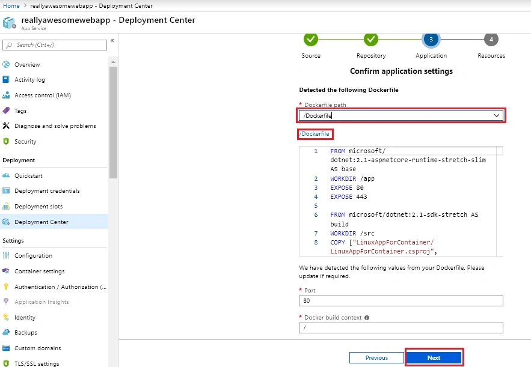The width and height of the screenshot is (531, 367).
Task: Click the Access control (IAM) icon
Action: (x=6, y=95)
